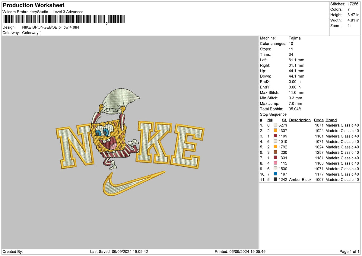The image size is (362, 256).
Task: Select the Width value 4.81 in
Action: point(354,20)
